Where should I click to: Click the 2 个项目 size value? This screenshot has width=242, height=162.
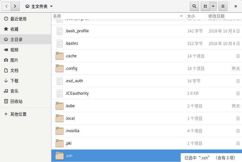point(195,106)
